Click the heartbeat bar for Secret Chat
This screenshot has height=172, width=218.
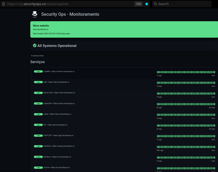point(186,94)
